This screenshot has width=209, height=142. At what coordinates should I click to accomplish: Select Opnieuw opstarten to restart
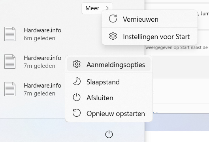tap(109, 113)
